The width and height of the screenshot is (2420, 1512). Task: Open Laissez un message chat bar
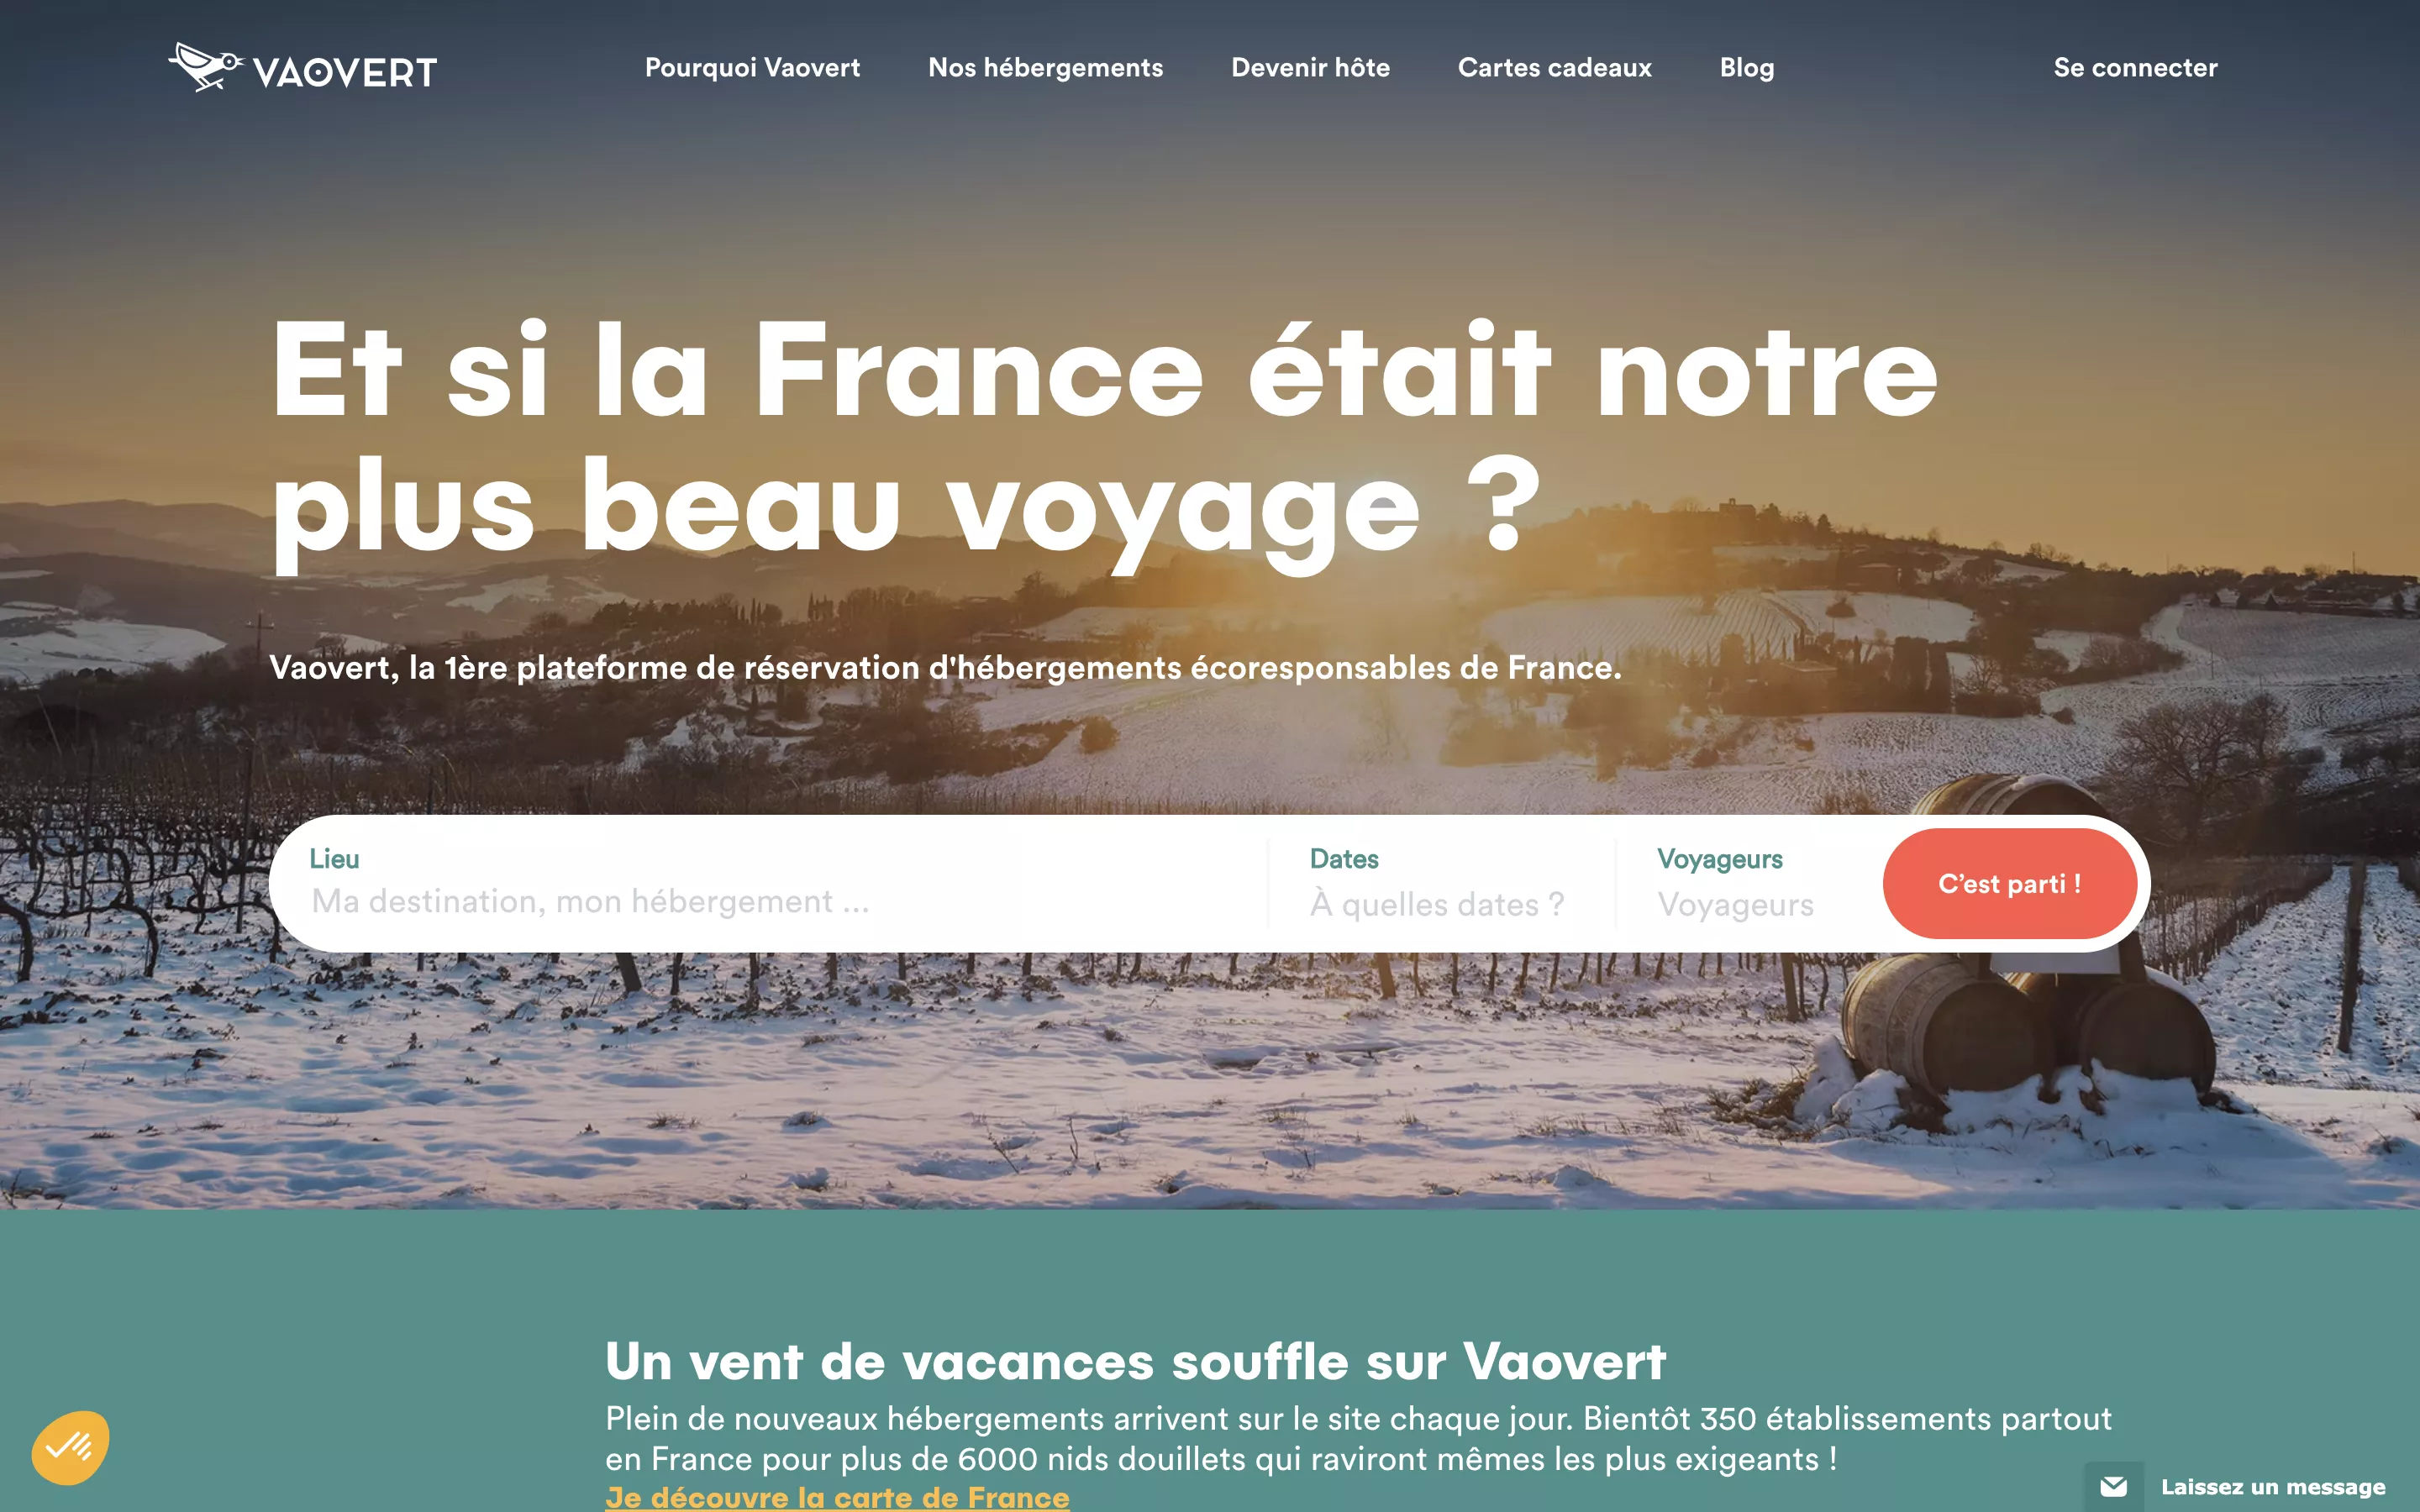2252,1487
